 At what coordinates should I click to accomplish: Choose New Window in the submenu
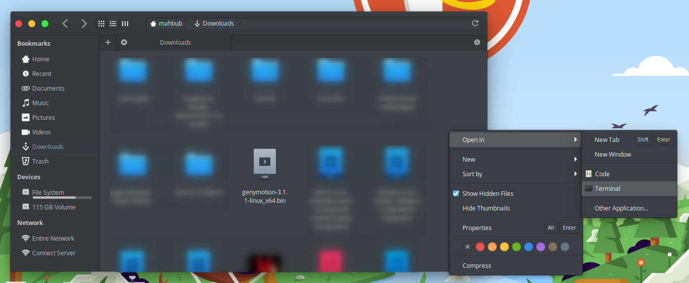pyautogui.click(x=629, y=154)
